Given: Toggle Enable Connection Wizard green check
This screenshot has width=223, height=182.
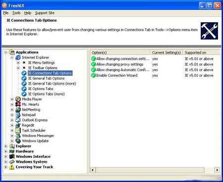Looking at the screenshot, I should pos(94,75).
